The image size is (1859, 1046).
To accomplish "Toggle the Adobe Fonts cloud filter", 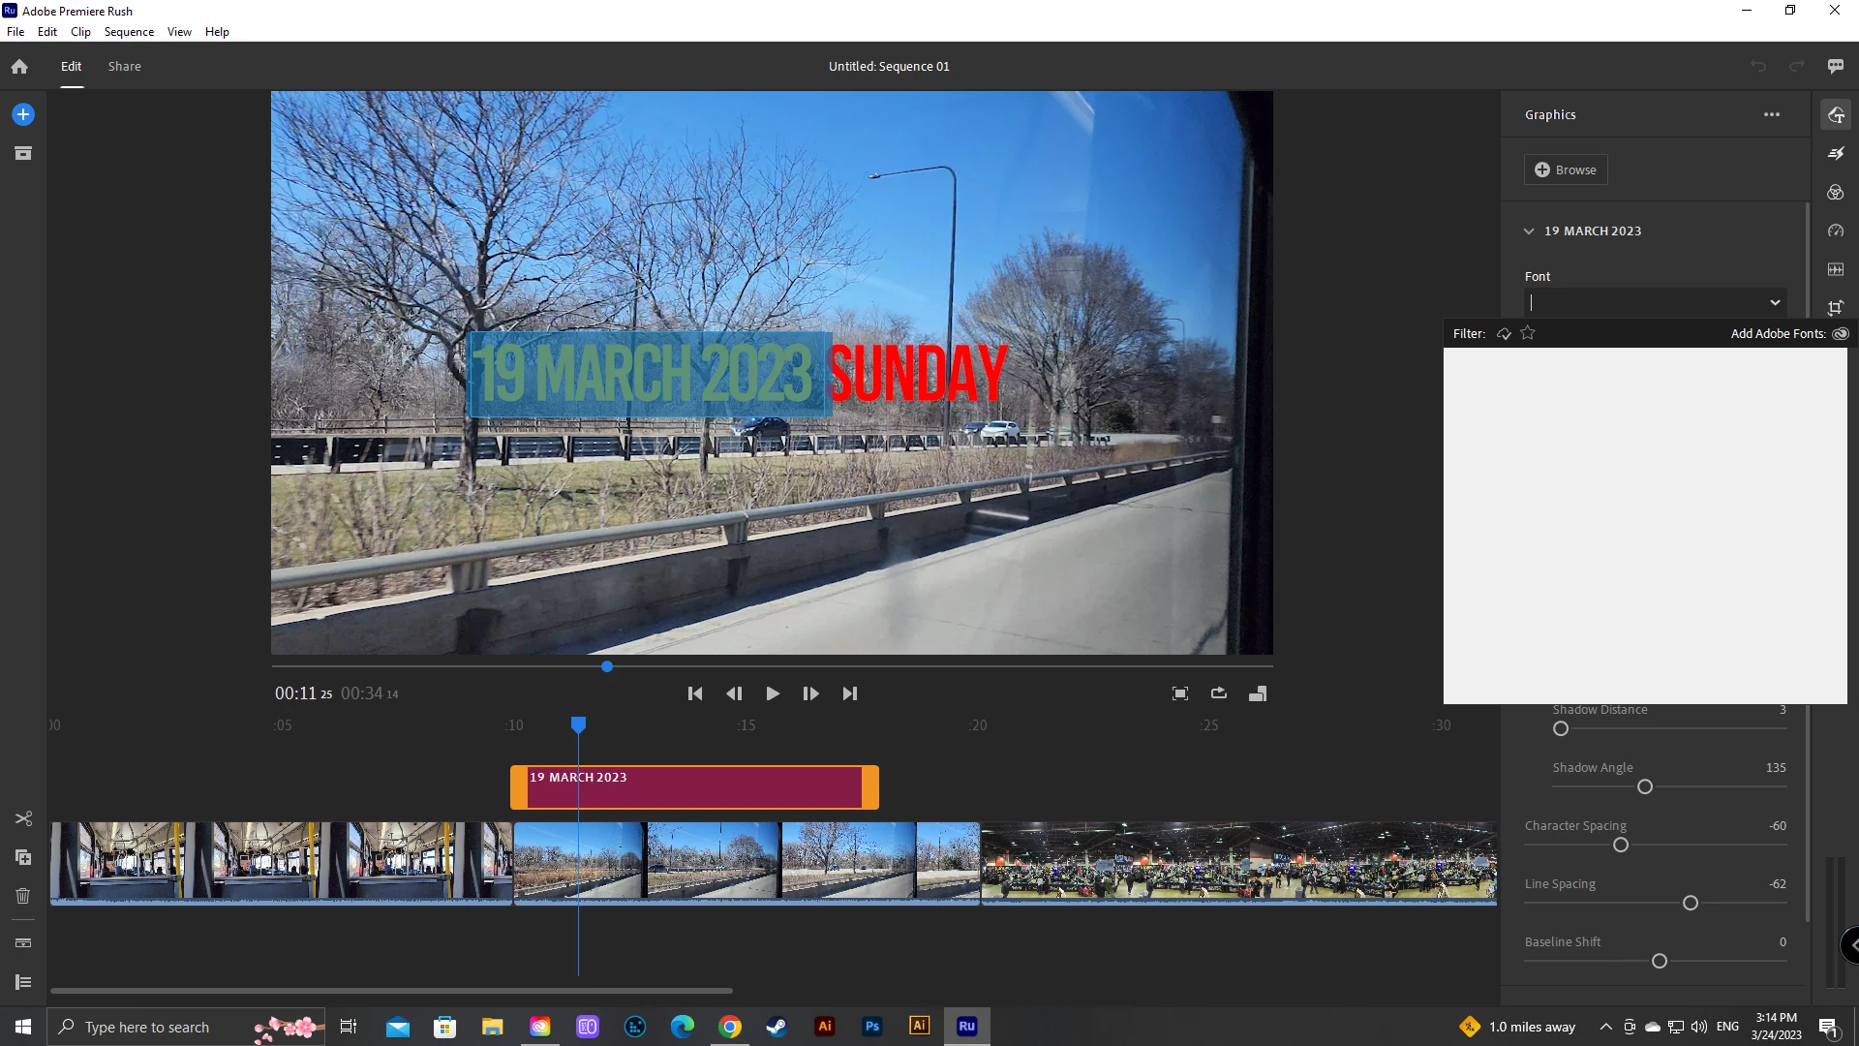I will (x=1504, y=333).
